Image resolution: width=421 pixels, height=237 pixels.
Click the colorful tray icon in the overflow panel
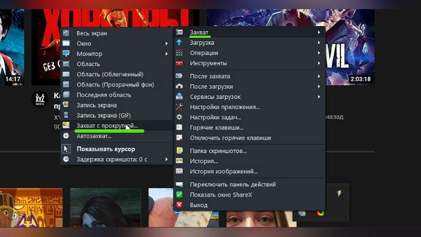320,212
